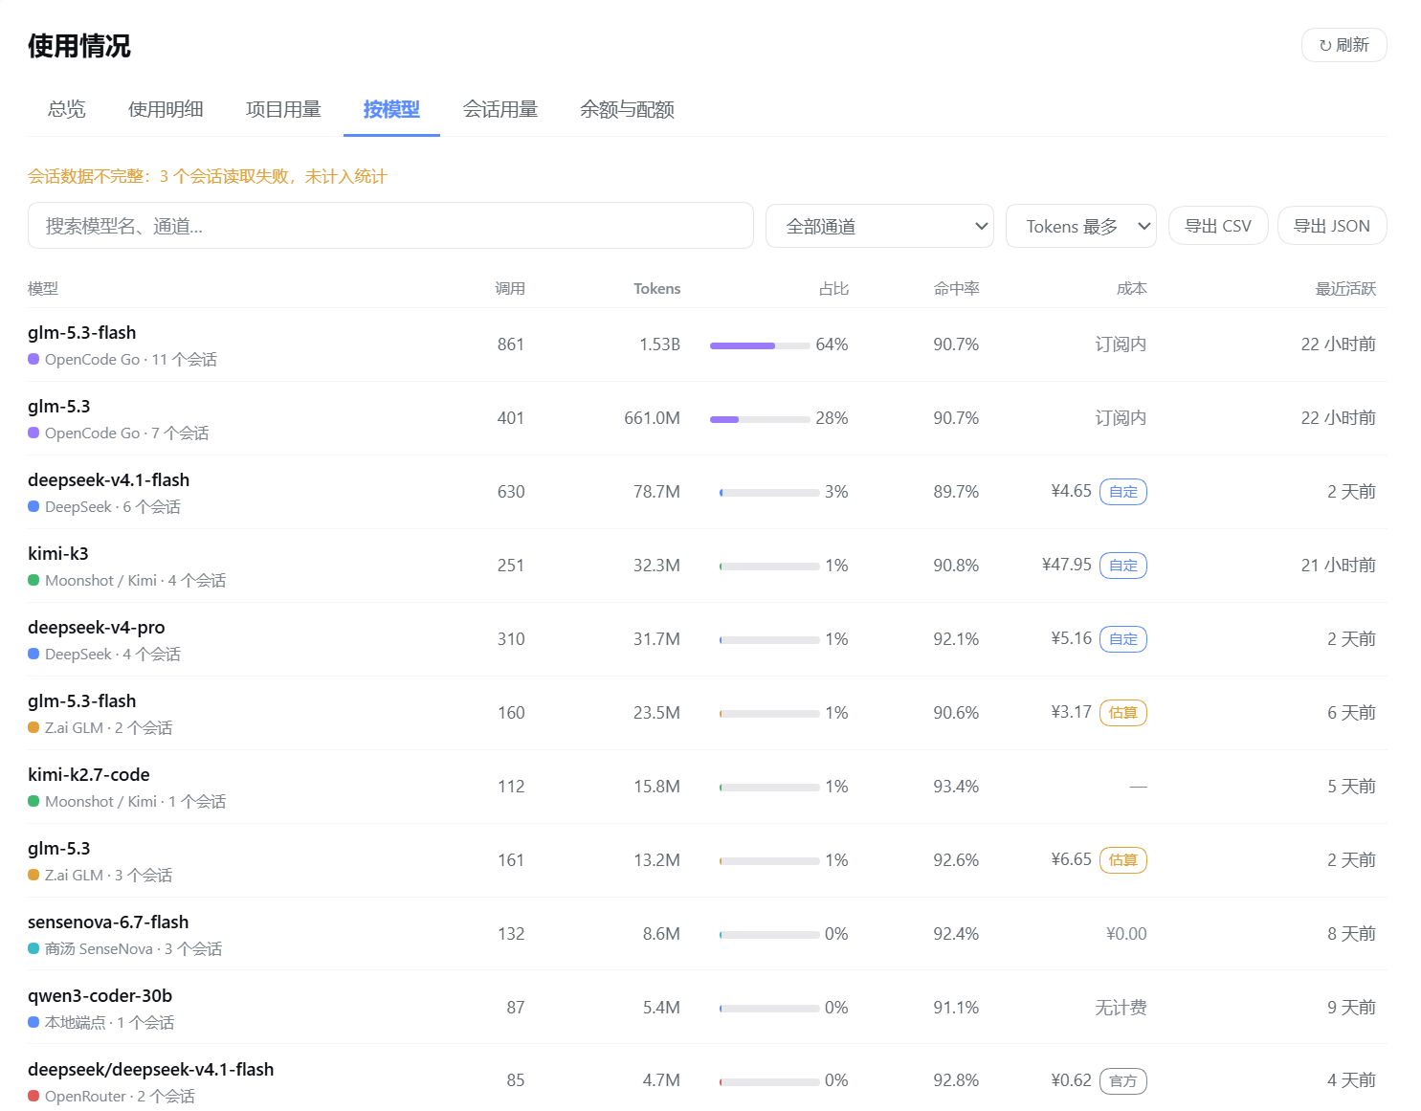Screen dimensions: 1421x1111
Task: Click the 861 call count value
Action: point(511,344)
